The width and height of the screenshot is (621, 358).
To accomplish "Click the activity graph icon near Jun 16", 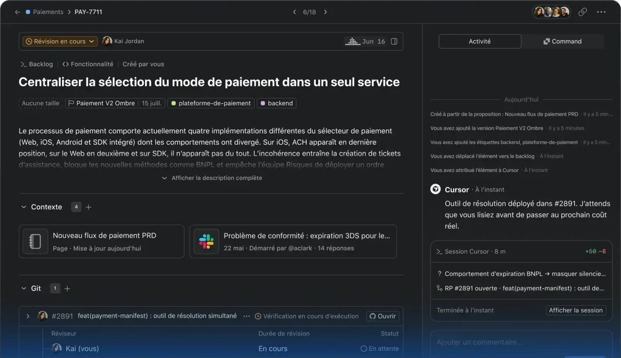I will pos(352,42).
